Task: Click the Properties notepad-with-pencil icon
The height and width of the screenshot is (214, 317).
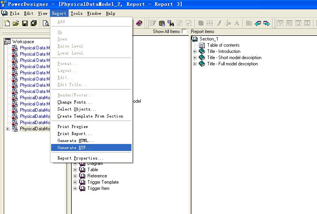Action: 153,23
